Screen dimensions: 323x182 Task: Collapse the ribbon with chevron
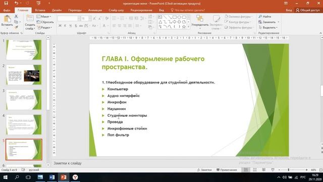tap(320, 33)
